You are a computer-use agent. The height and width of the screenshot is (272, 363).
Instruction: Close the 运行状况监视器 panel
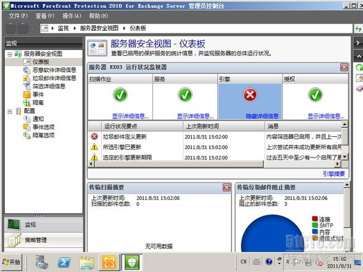point(344,67)
